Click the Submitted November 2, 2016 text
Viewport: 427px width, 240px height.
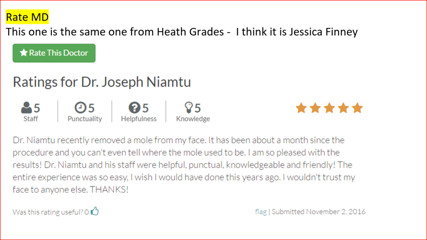pos(318,212)
